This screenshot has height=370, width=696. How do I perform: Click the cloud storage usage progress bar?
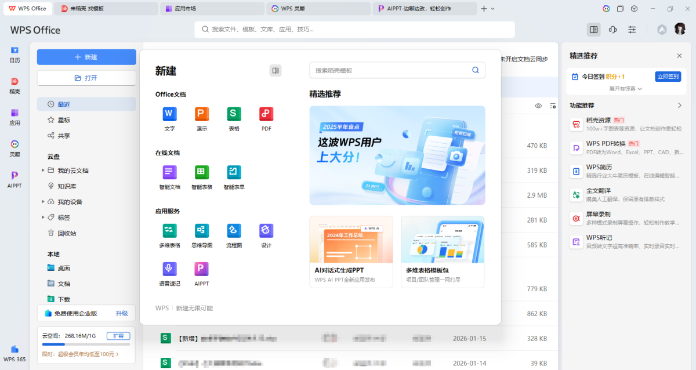(x=86, y=344)
